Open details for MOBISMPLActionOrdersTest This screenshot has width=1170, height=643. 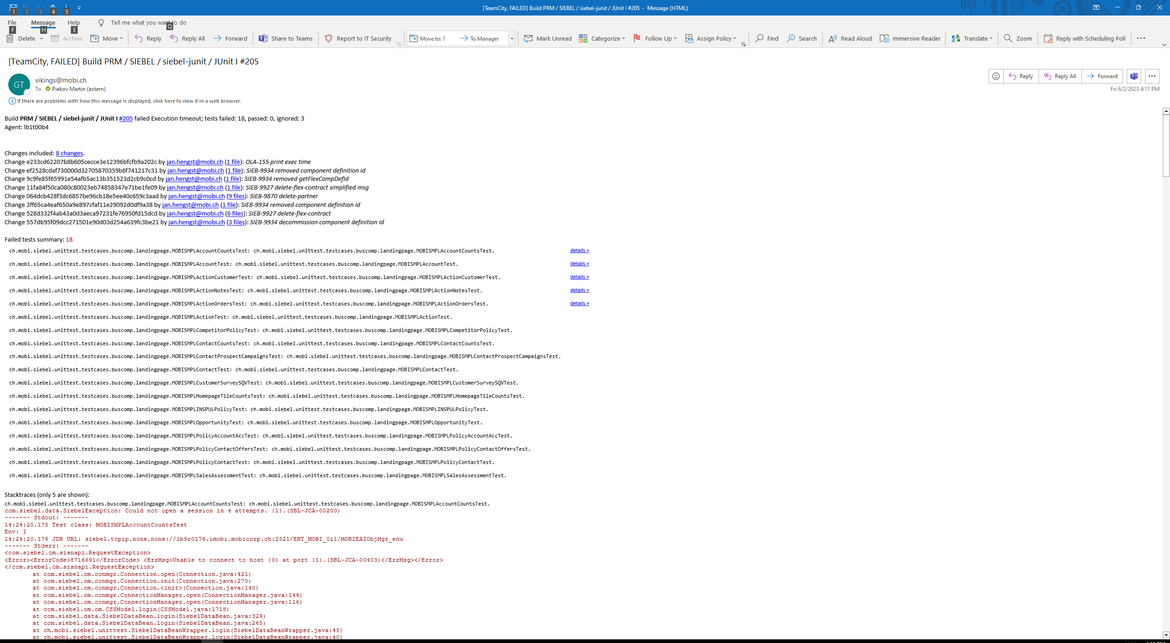tap(580, 303)
